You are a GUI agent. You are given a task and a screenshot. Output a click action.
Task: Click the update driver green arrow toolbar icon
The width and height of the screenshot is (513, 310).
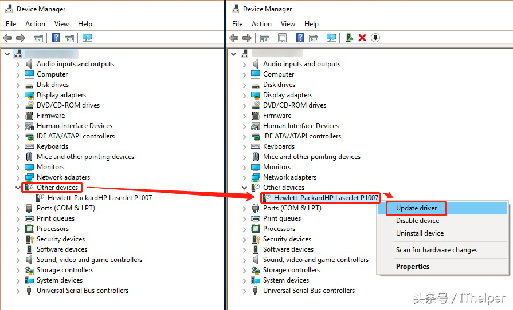pos(350,38)
